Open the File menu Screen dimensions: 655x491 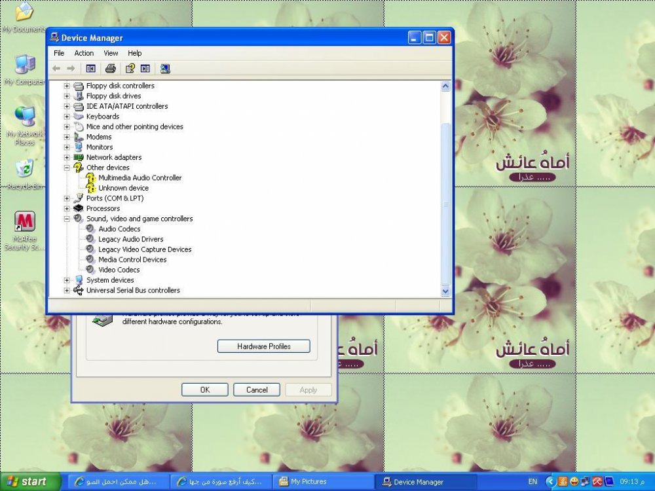pos(59,53)
